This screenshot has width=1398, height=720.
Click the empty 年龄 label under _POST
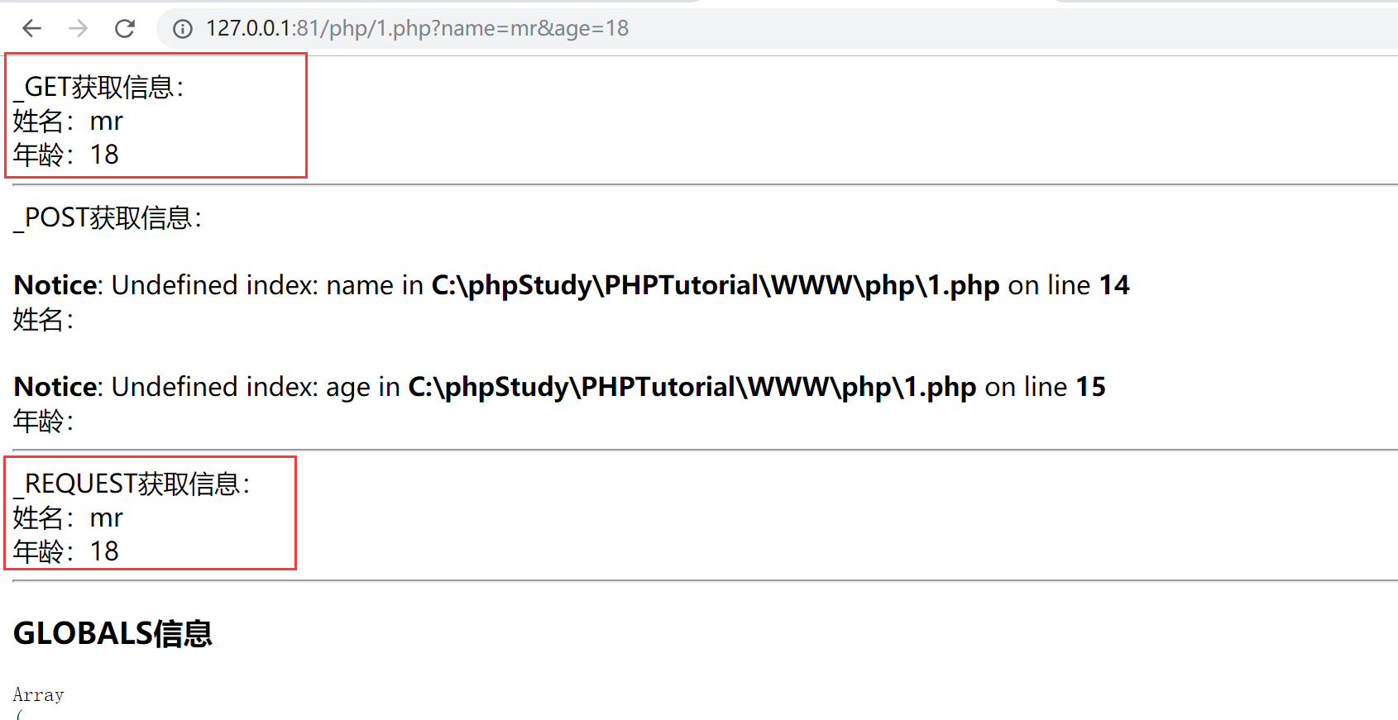click(43, 421)
